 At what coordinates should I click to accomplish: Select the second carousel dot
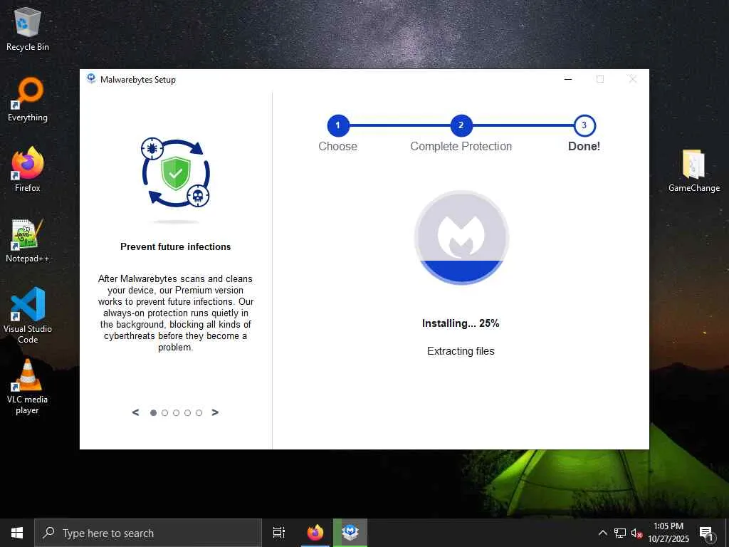(x=164, y=412)
